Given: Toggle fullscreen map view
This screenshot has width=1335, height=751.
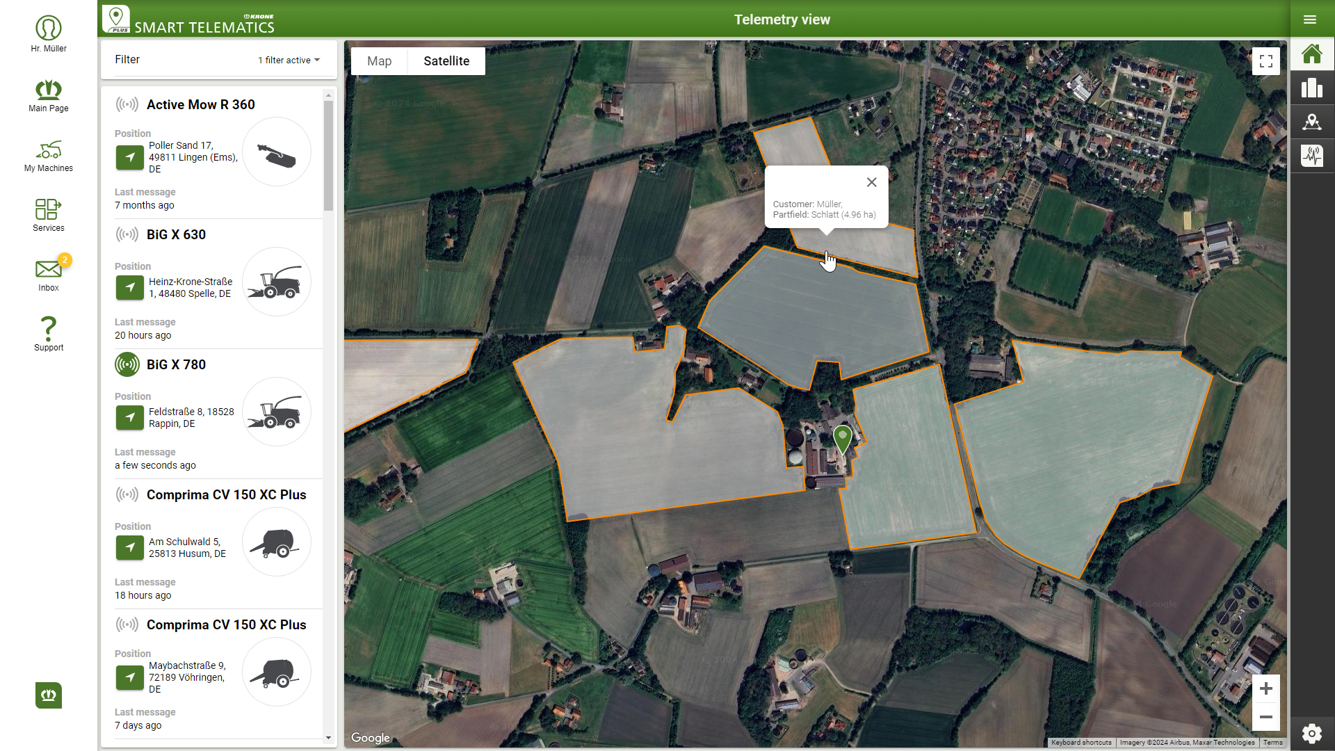Looking at the screenshot, I should (x=1265, y=61).
